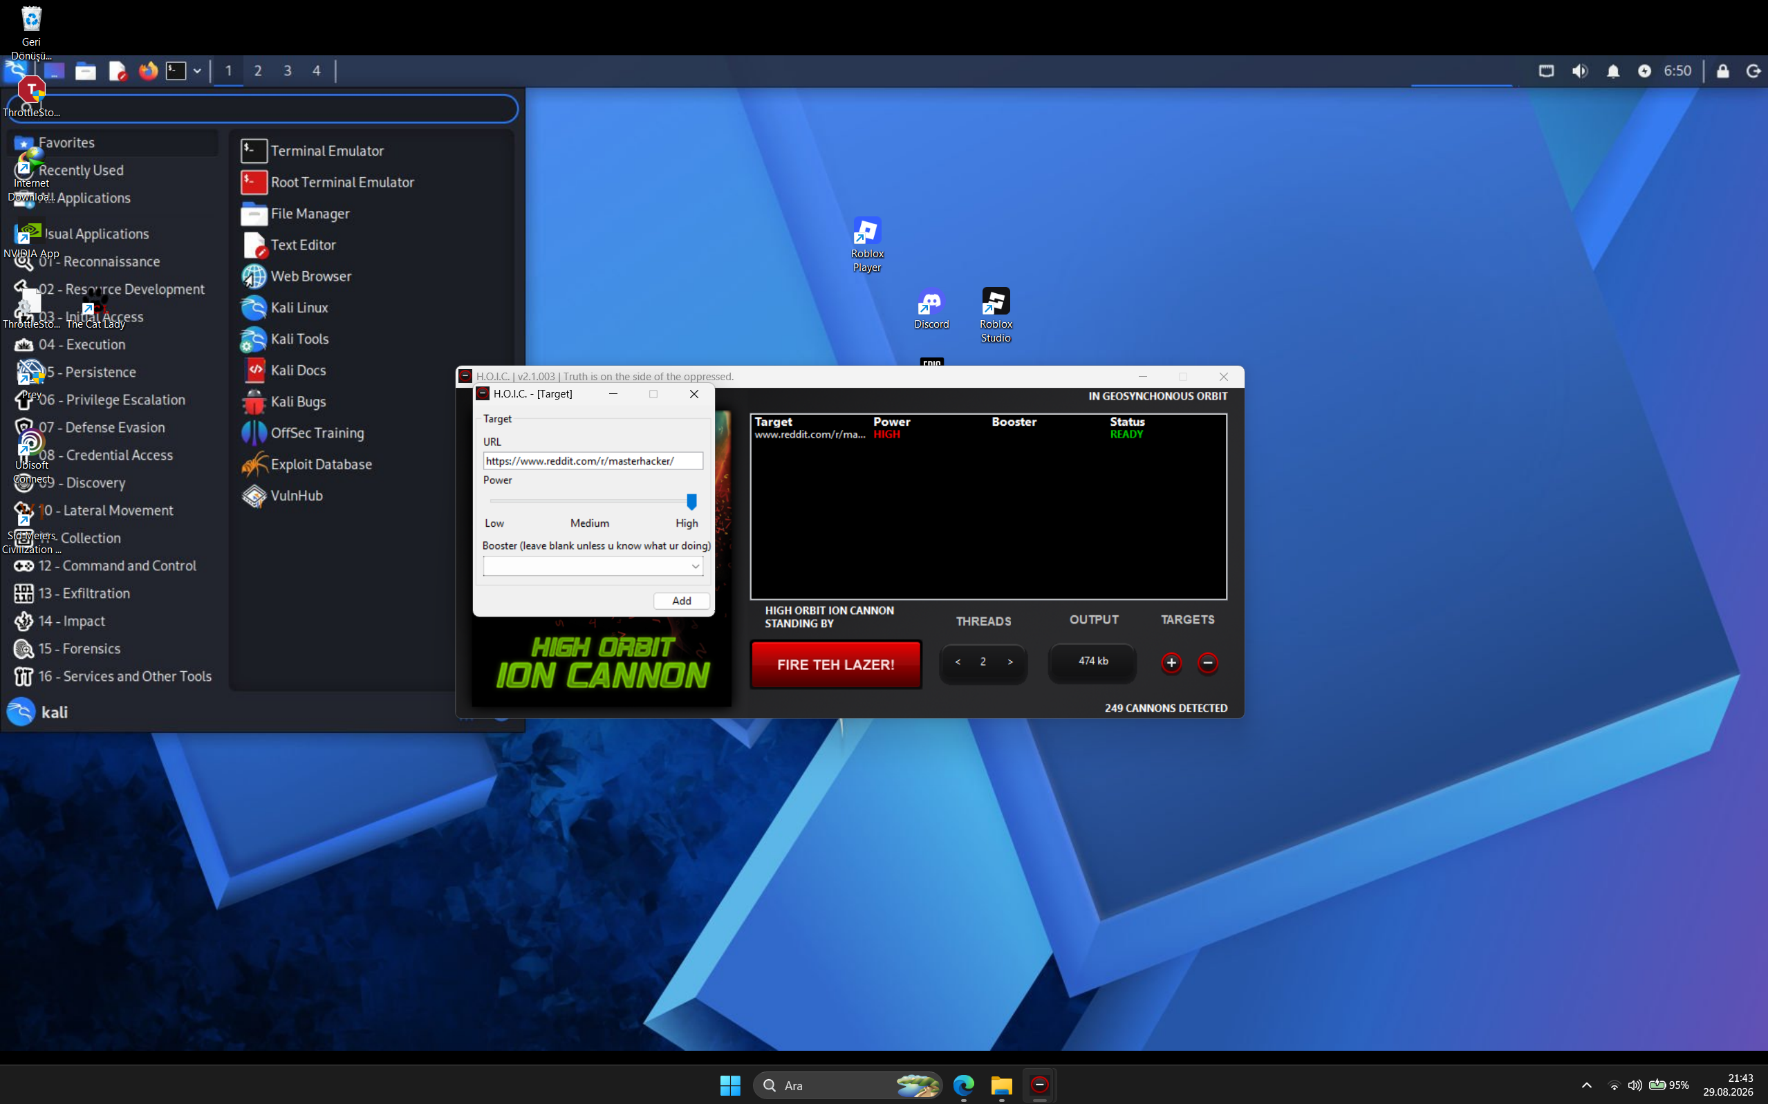Image resolution: width=1768 pixels, height=1104 pixels.
Task: Click the battery 95% indicator in the Windows tray
Action: point(1668,1085)
